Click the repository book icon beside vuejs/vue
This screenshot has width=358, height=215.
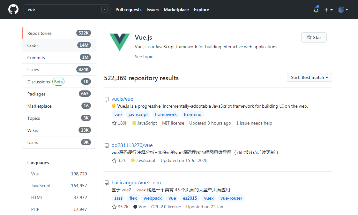107,99
